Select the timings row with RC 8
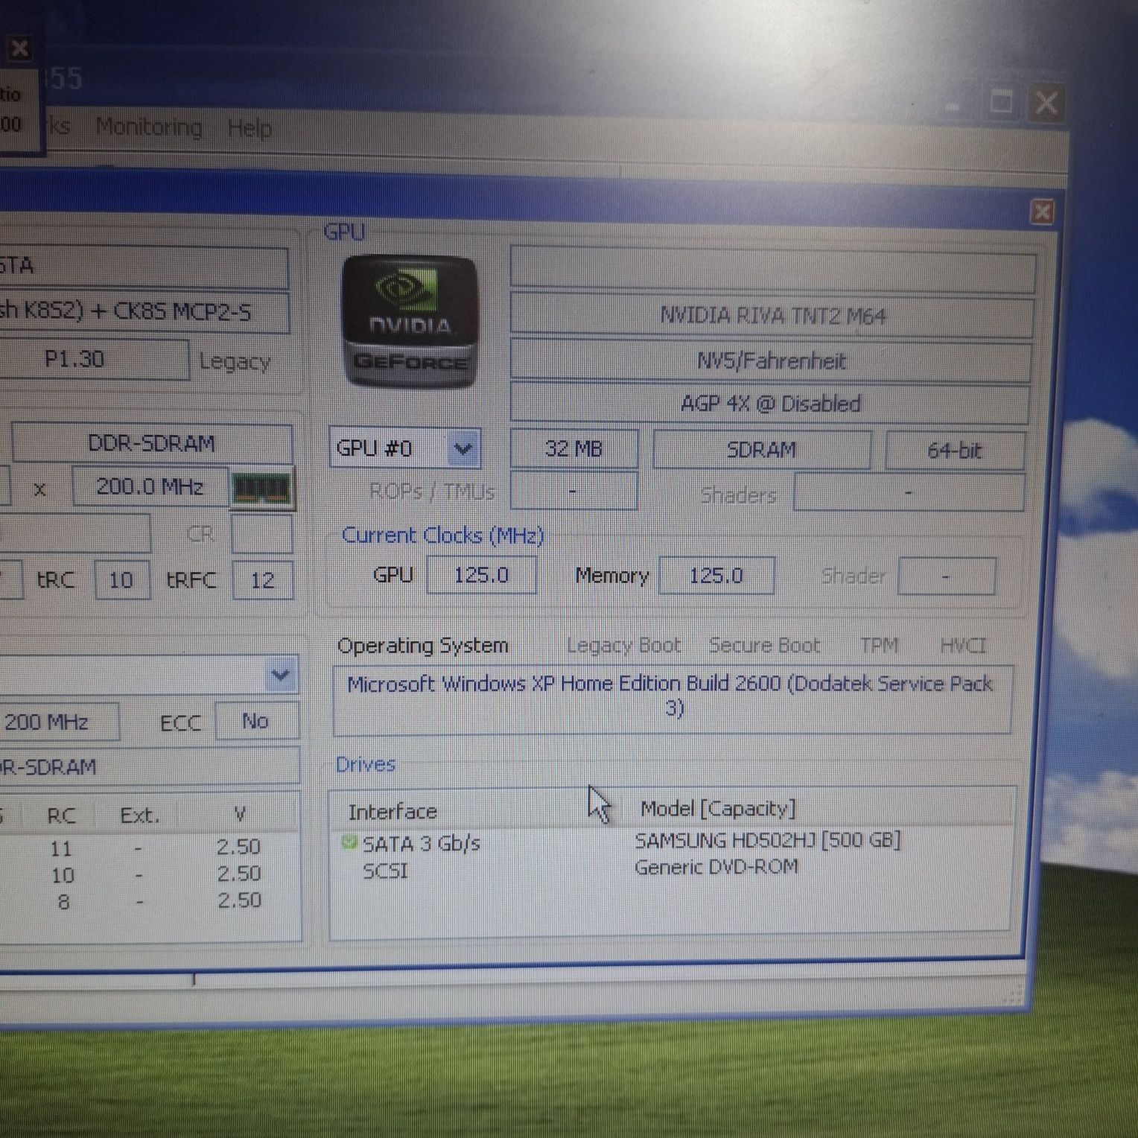1138x1138 pixels. [x=149, y=901]
